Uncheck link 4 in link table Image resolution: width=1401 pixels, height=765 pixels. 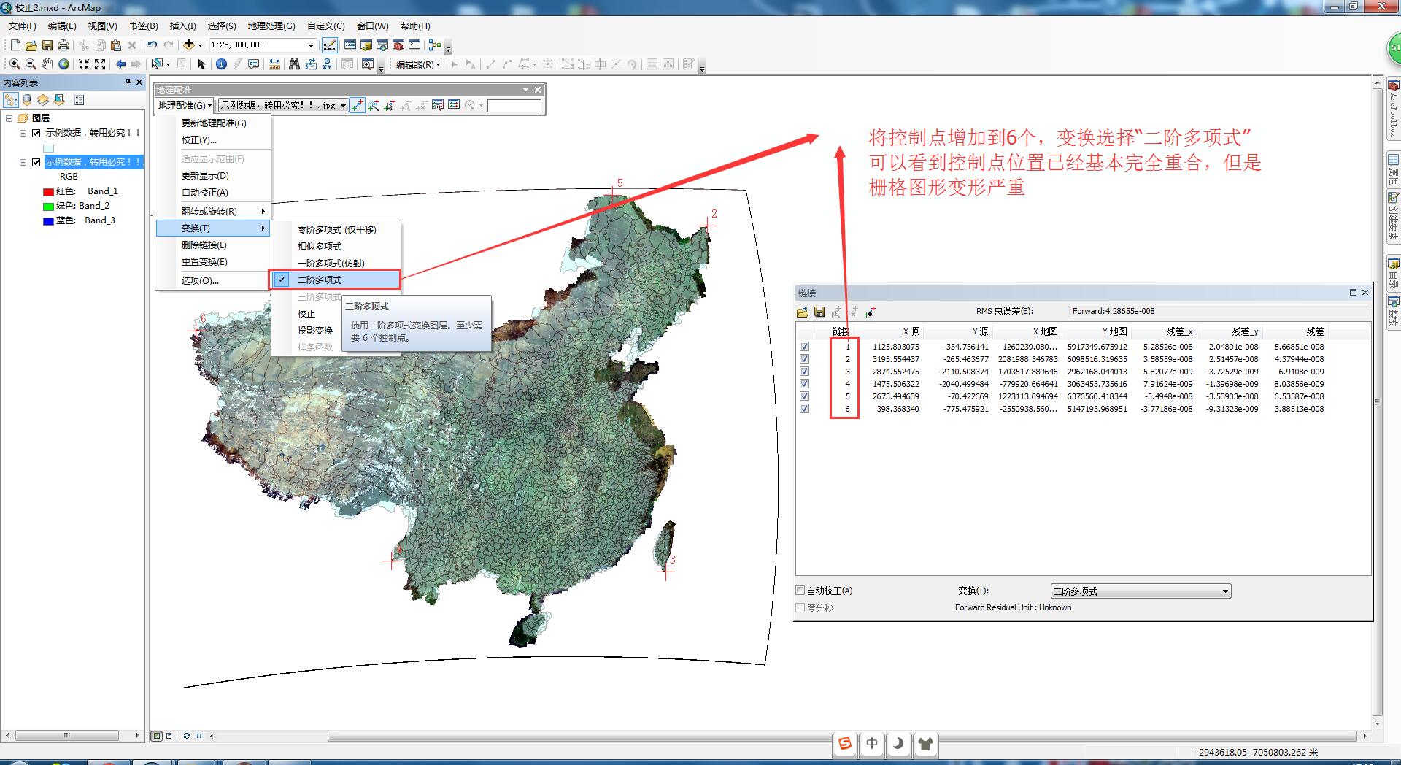pyautogui.click(x=804, y=384)
